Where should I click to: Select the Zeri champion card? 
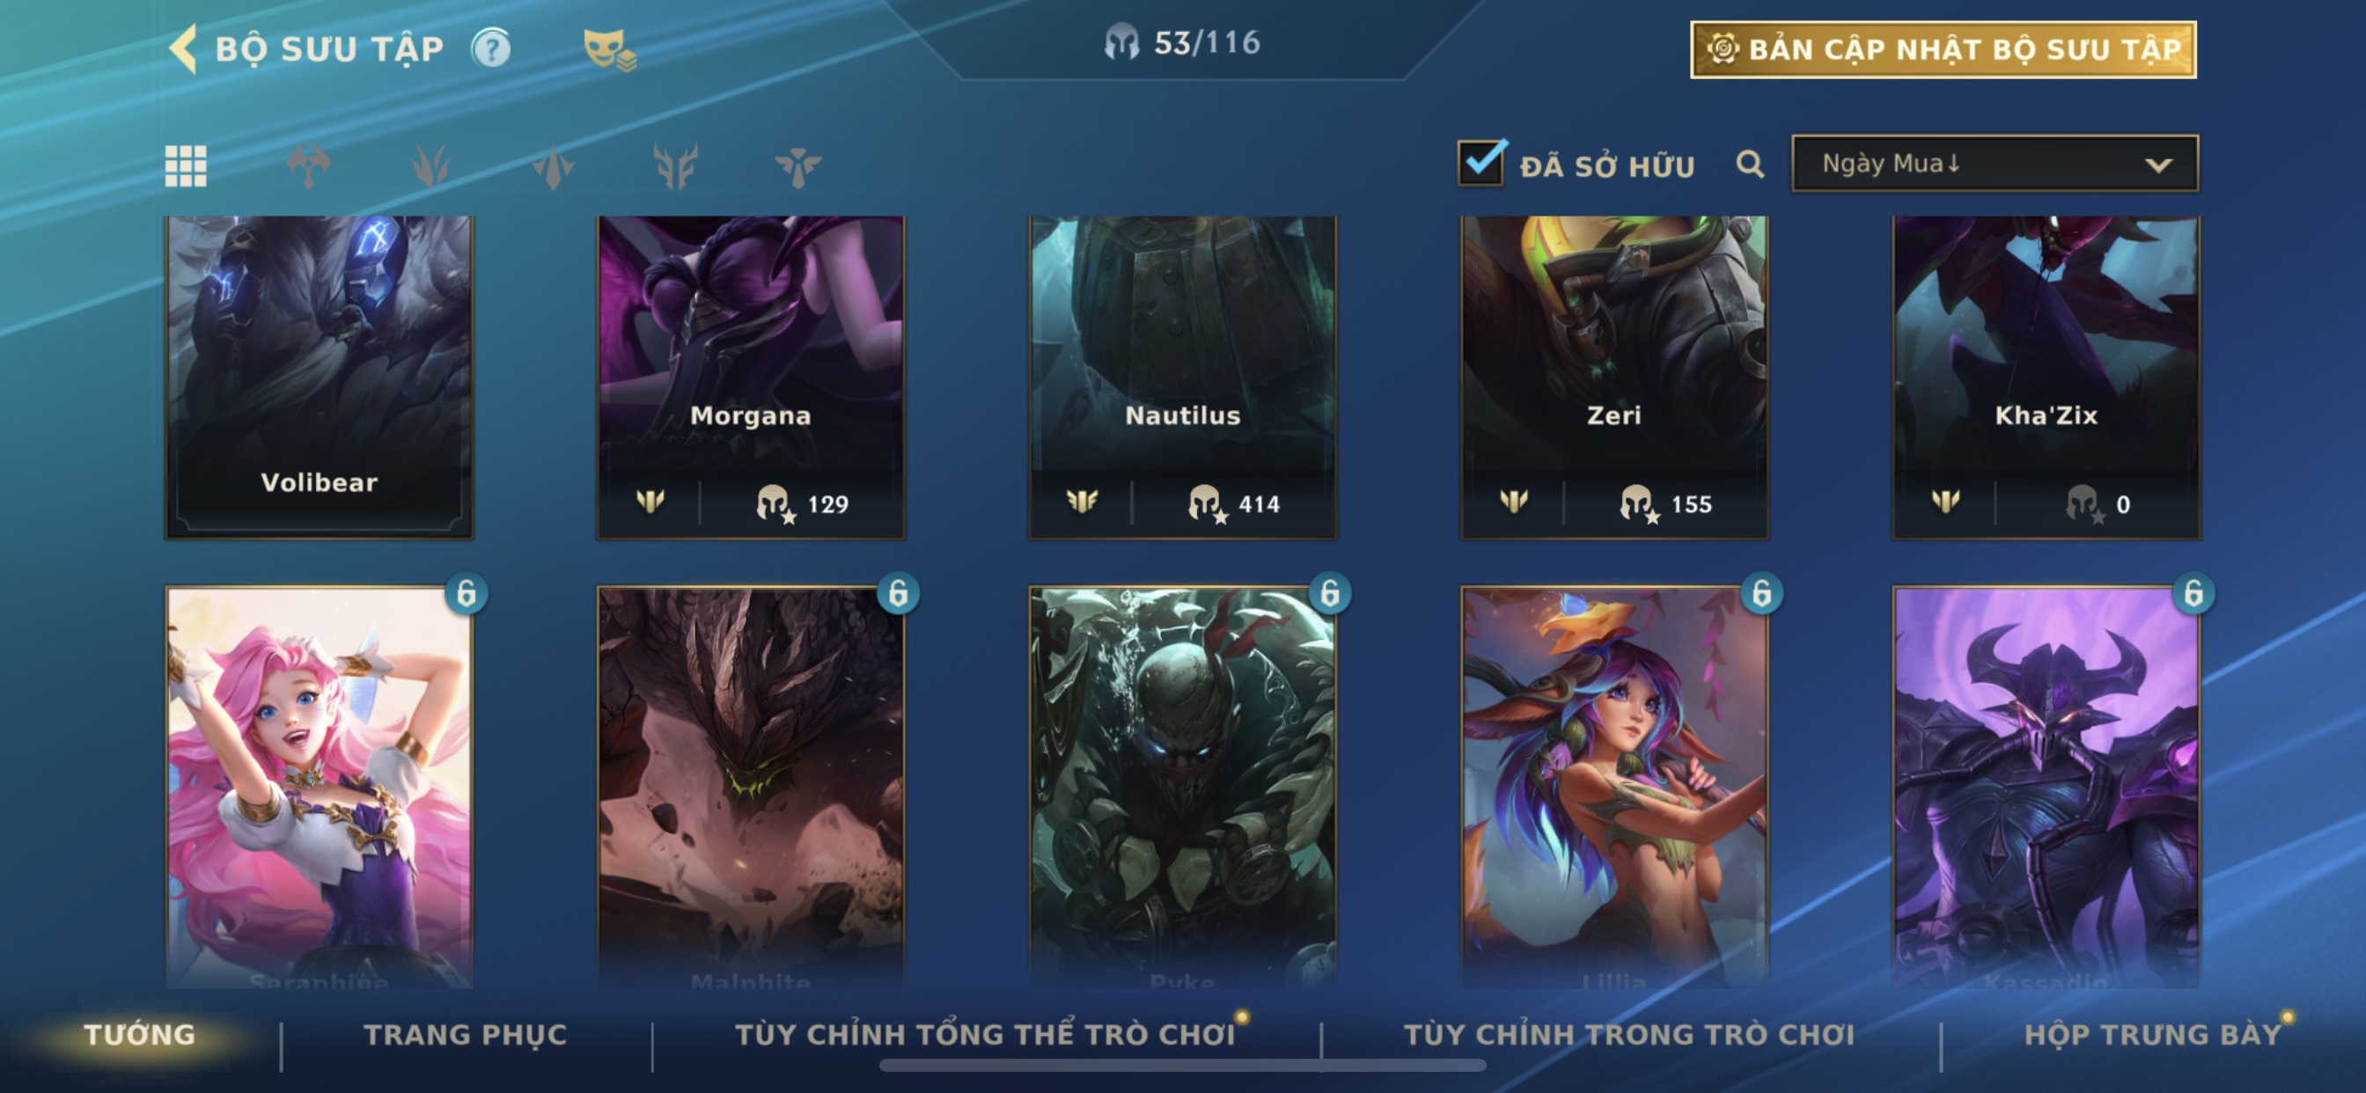click(1613, 377)
